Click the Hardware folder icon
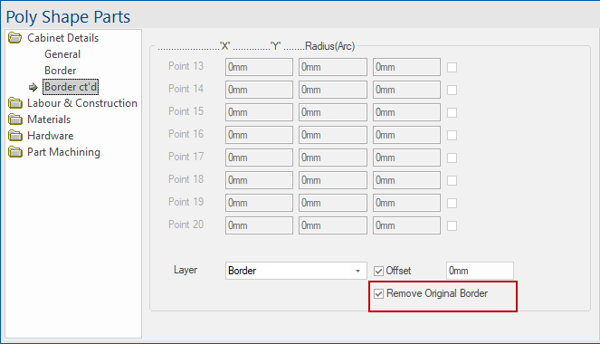 [15, 136]
